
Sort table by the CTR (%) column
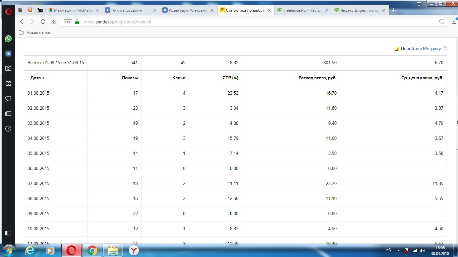coord(230,78)
